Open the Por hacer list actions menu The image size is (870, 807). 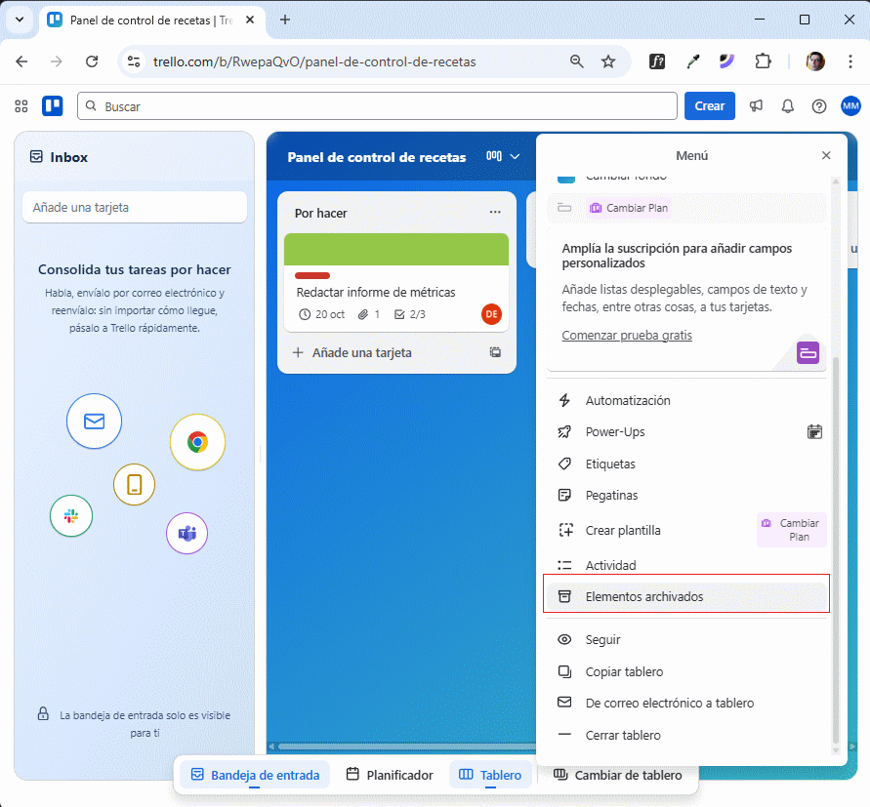495,212
